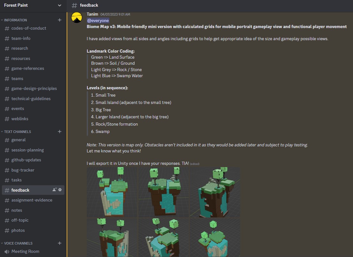Click the 'Levels (in sequence):' heading
The height and width of the screenshot is (257, 353).
point(107,88)
